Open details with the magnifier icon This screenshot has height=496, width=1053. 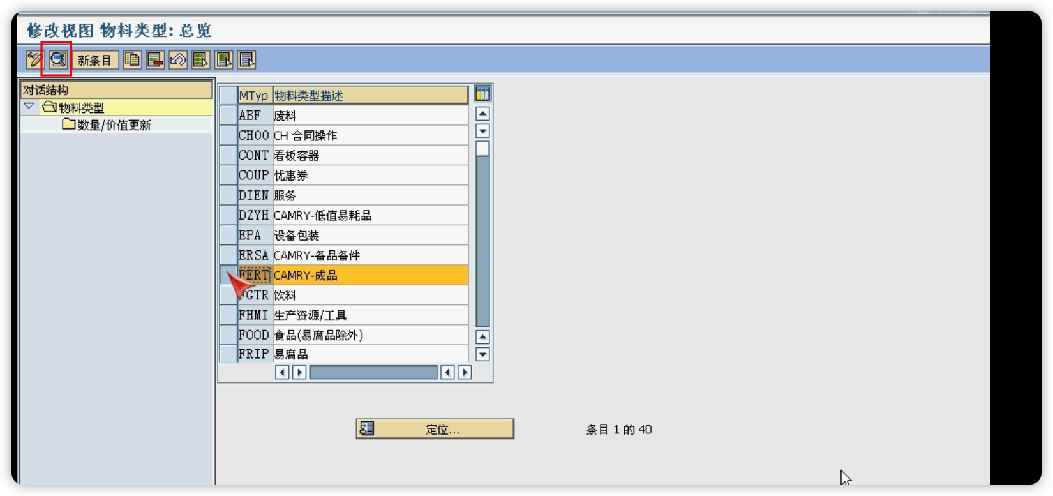[x=58, y=60]
